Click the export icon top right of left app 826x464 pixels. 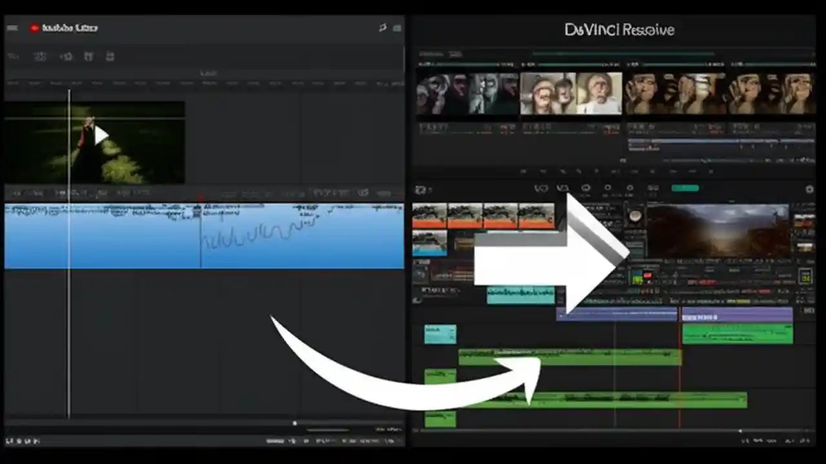click(383, 28)
